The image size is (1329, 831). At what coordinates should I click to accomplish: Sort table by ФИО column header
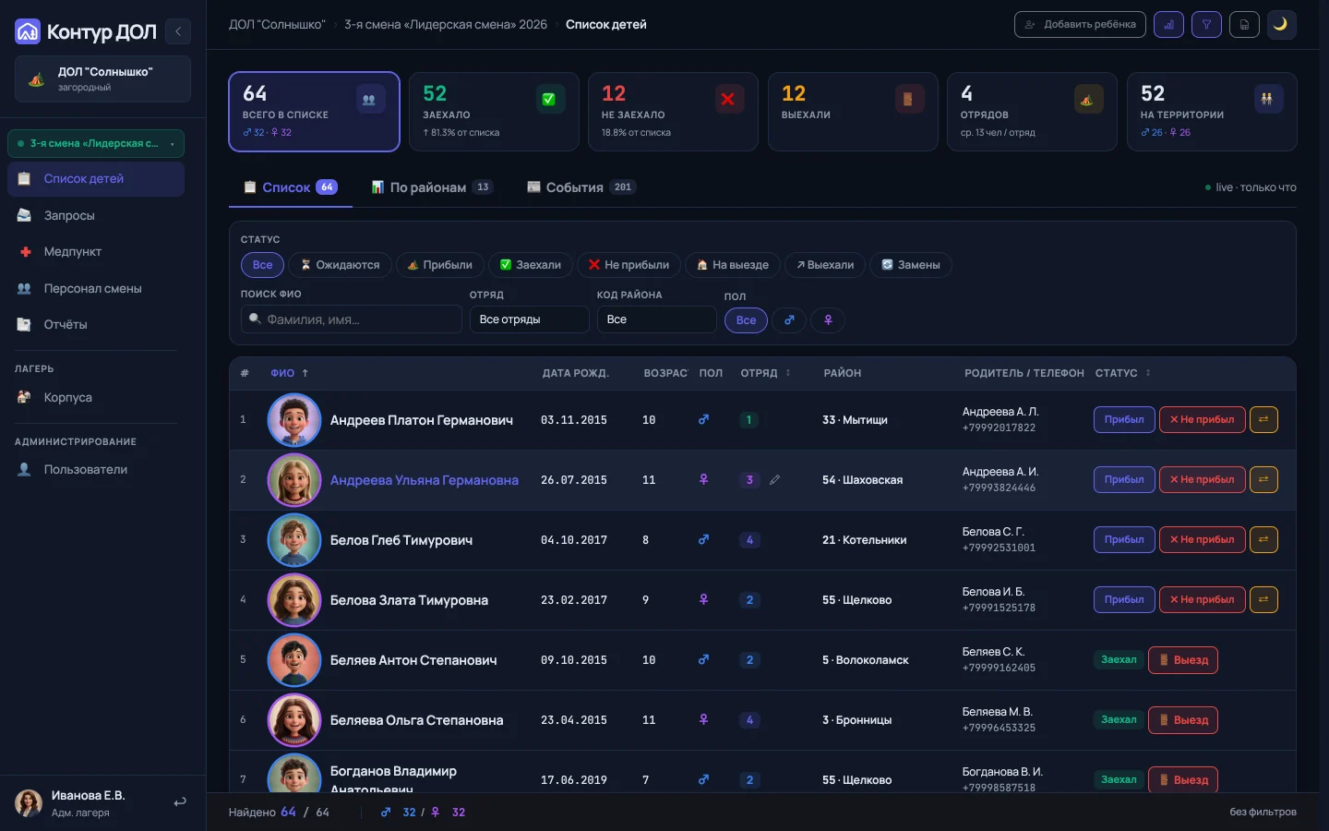289,374
